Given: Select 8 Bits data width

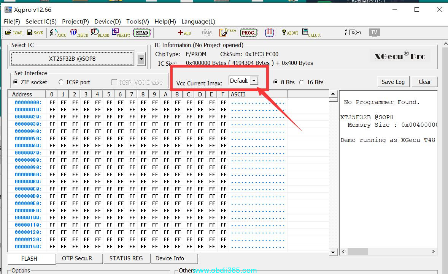Looking at the screenshot, I should (284, 82).
